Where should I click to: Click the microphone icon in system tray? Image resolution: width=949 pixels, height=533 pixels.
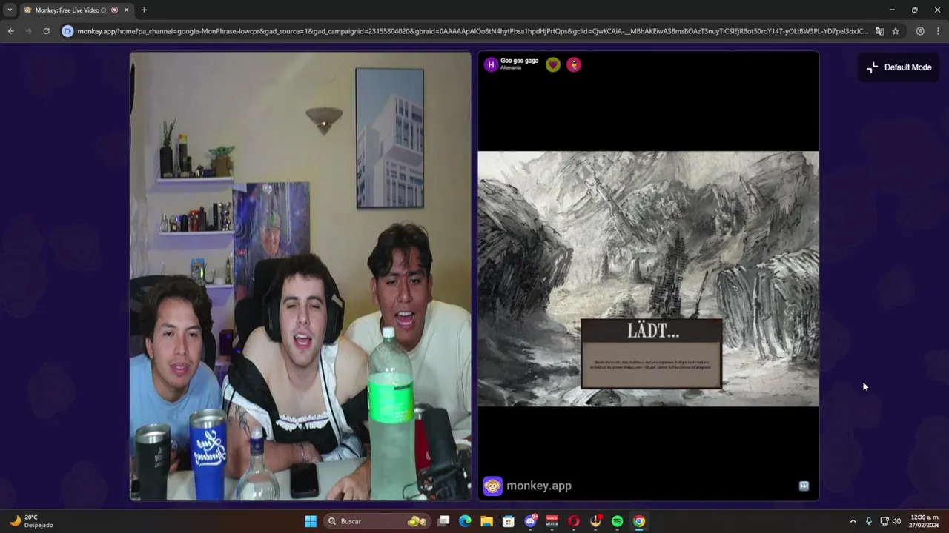[x=869, y=521]
